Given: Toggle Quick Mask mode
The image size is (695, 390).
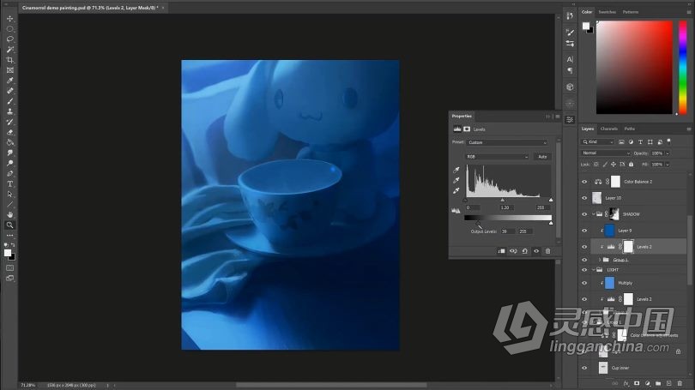Looking at the screenshot, I should click(9, 267).
